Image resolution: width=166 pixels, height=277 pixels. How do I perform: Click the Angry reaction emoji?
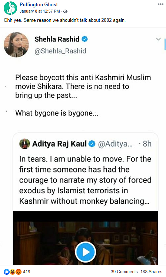point(19,272)
